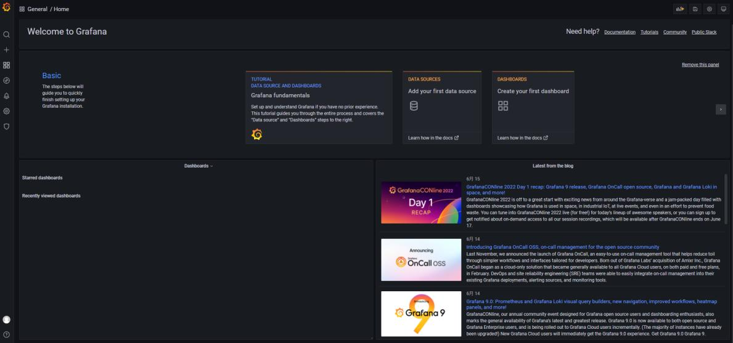
Task: Open the Documentation link
Action: click(620, 32)
